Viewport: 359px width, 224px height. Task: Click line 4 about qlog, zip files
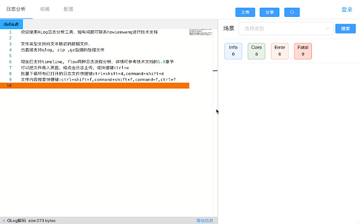[62, 50]
